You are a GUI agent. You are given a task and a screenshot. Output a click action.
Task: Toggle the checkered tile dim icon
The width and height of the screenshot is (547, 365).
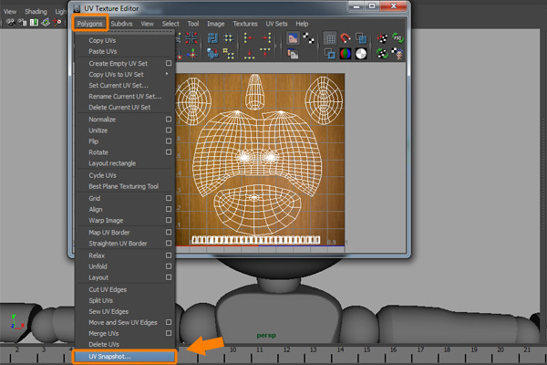[310, 38]
